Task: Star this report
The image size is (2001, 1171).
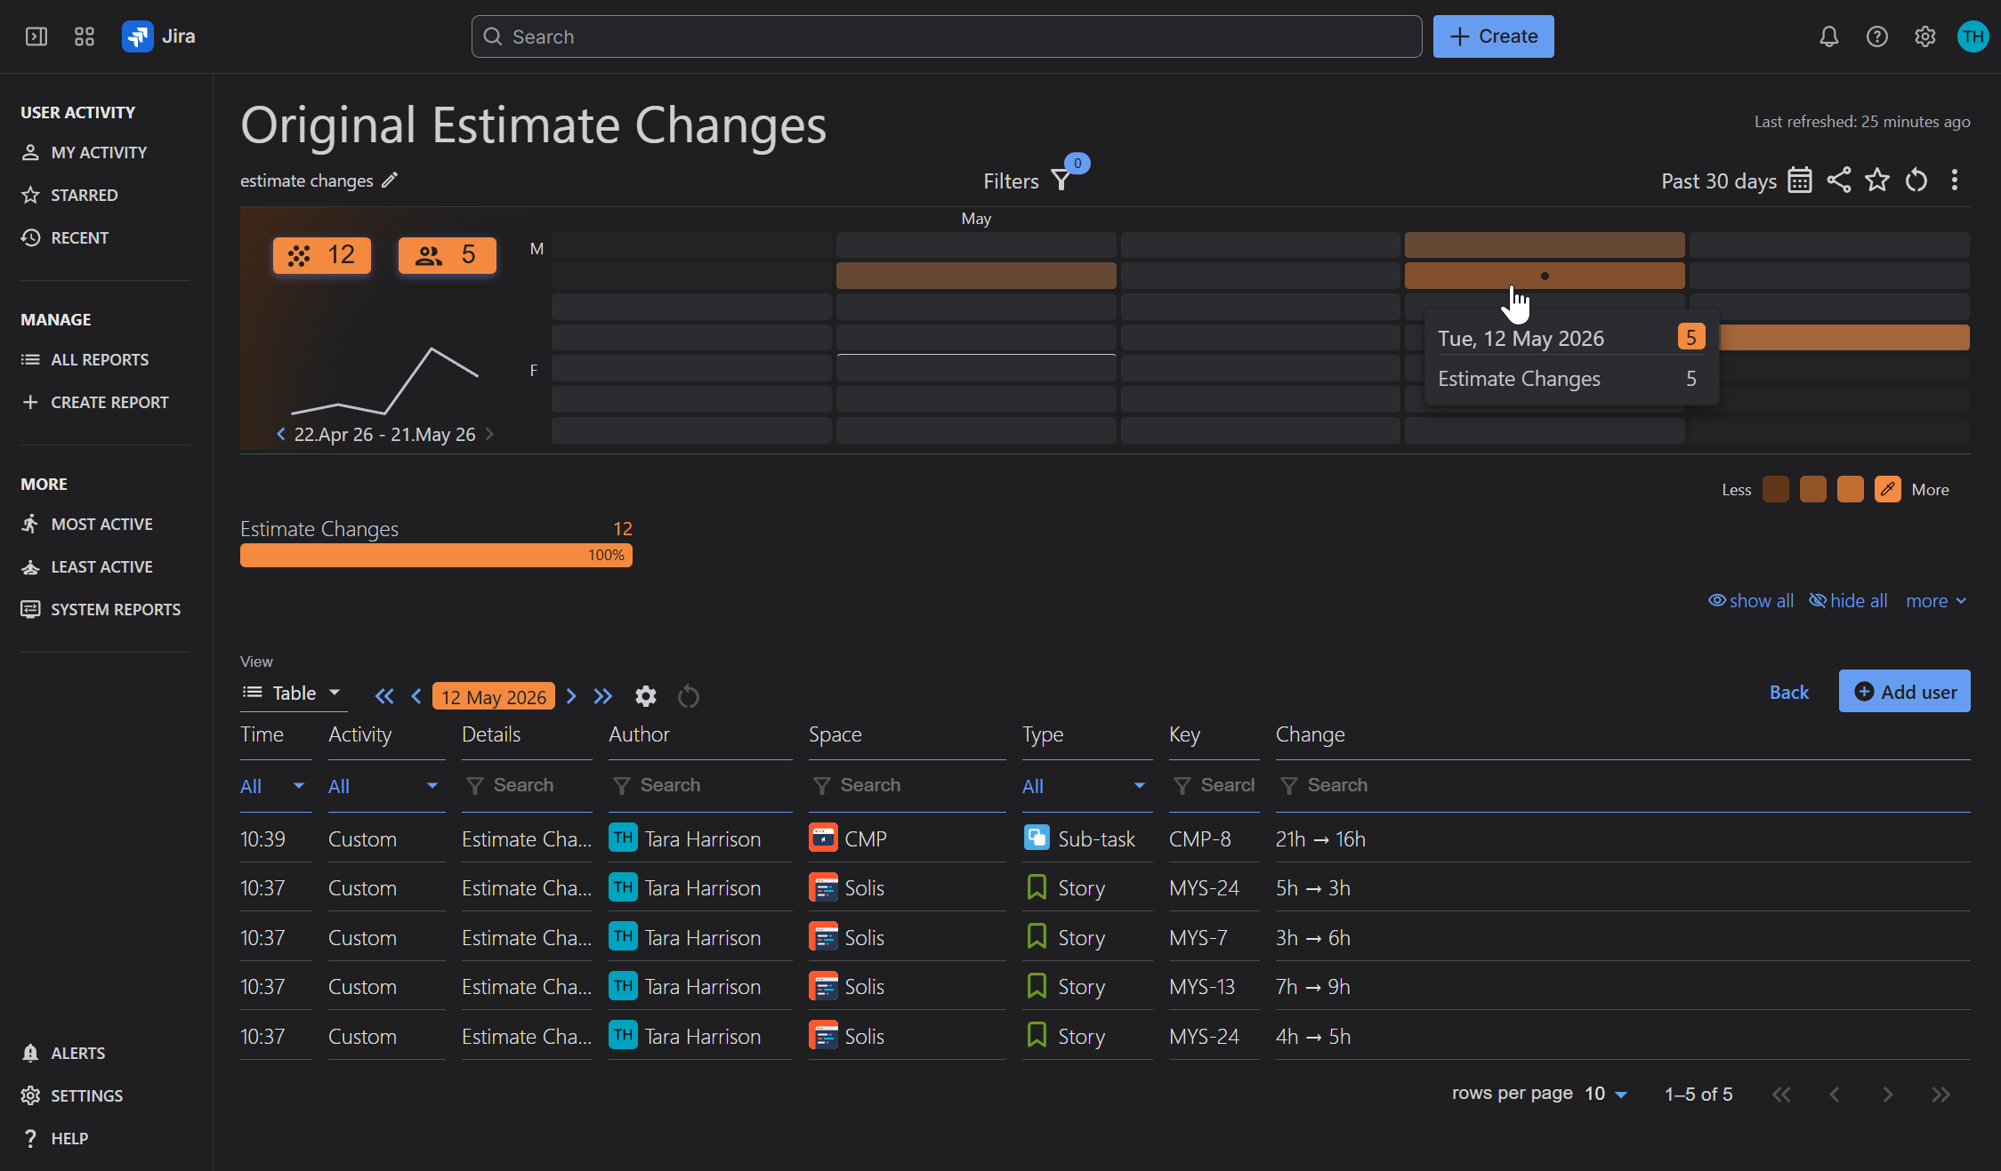Action: [x=1877, y=180]
